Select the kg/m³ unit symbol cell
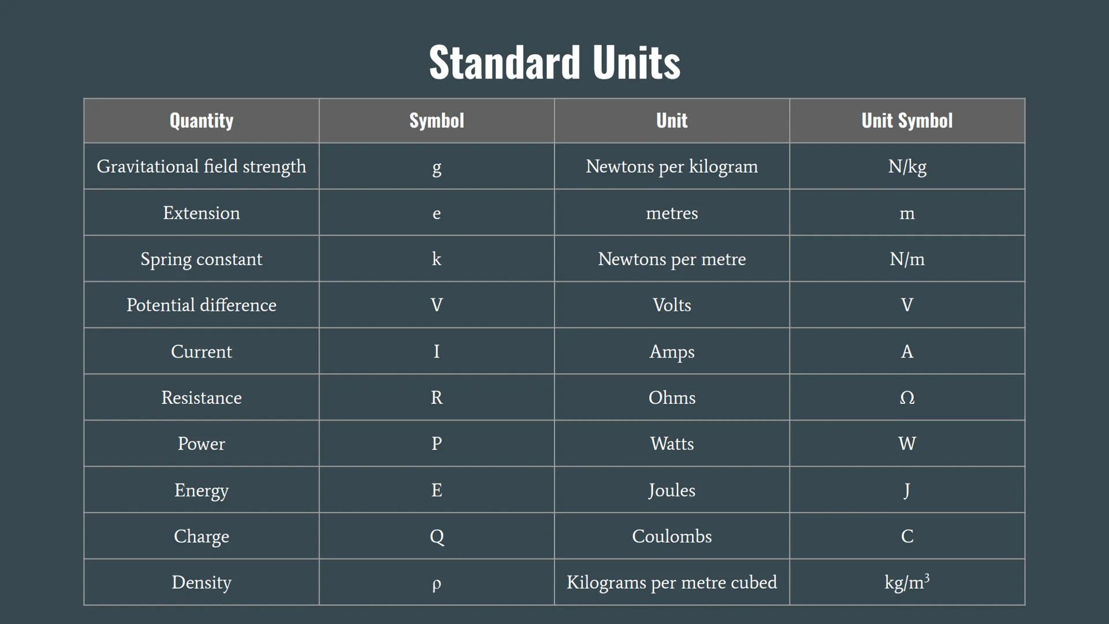The image size is (1109, 624). (x=907, y=582)
